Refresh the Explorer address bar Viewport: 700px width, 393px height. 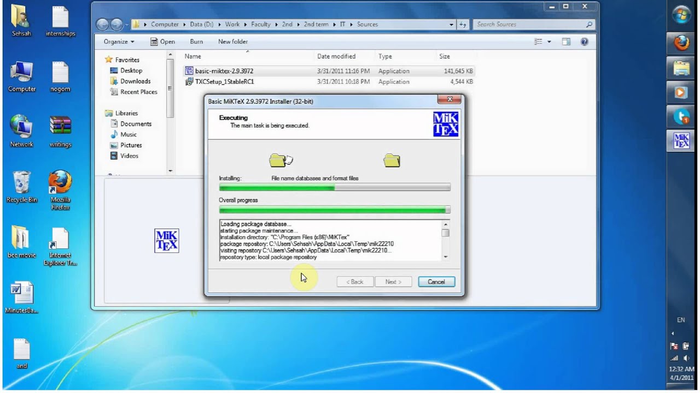pyautogui.click(x=463, y=25)
